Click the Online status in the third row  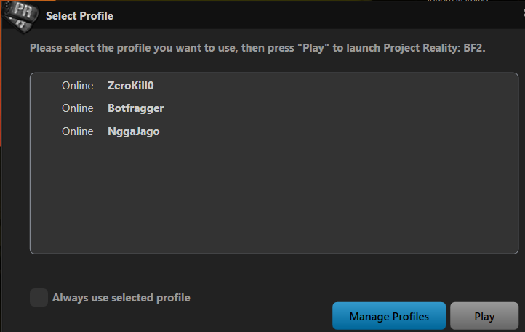pyautogui.click(x=78, y=131)
